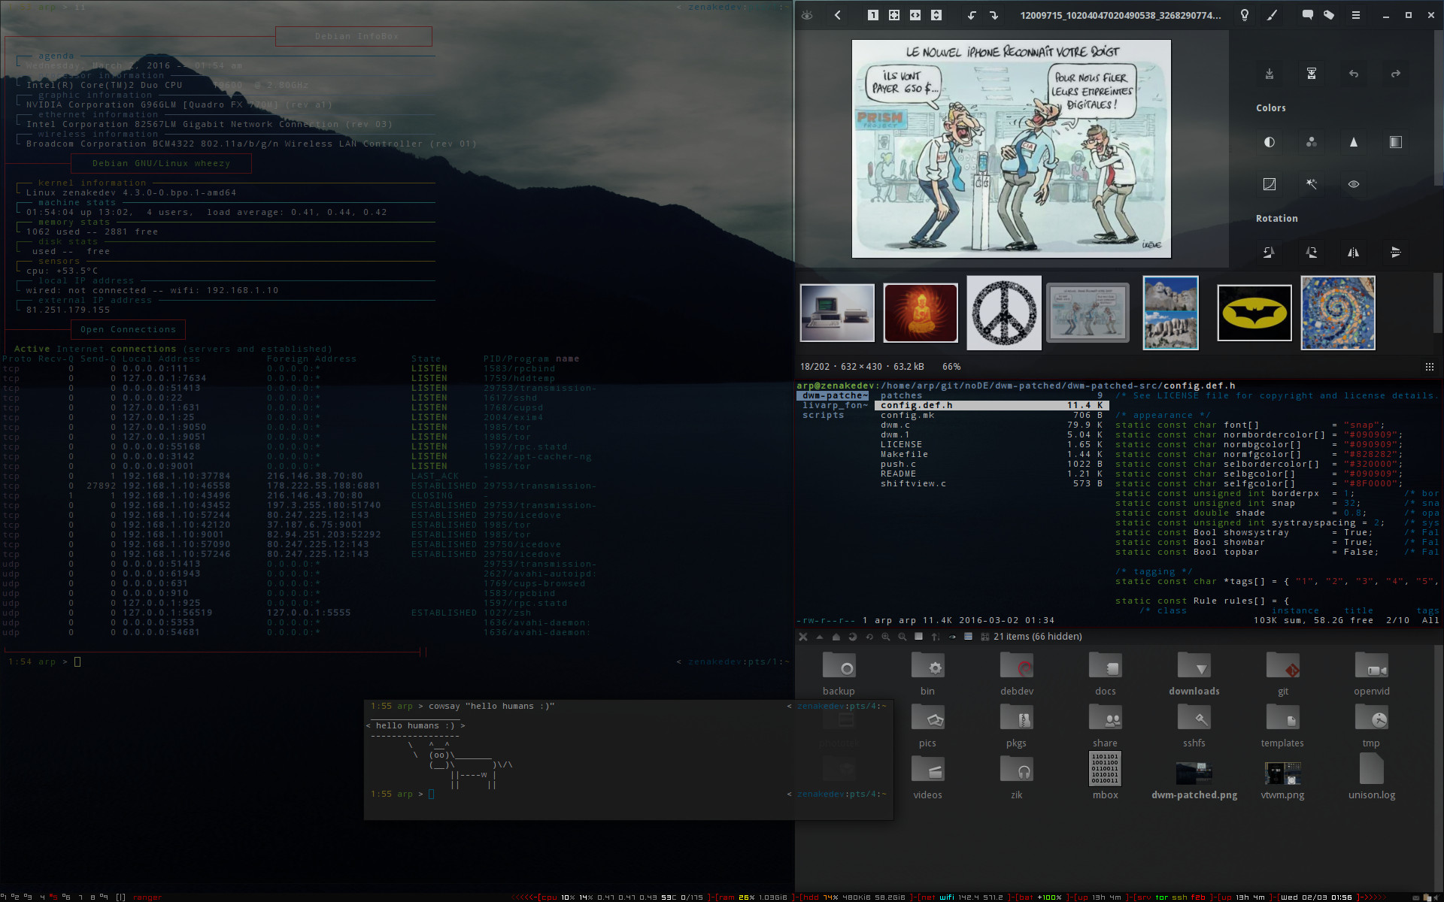The height and width of the screenshot is (902, 1444).
Task: Open the grayscale gradient tool under Colors
Action: (1396, 142)
